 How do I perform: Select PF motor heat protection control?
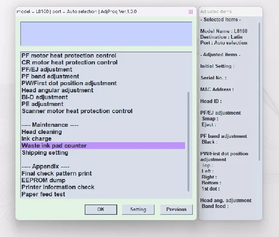pyautogui.click(x=69, y=56)
